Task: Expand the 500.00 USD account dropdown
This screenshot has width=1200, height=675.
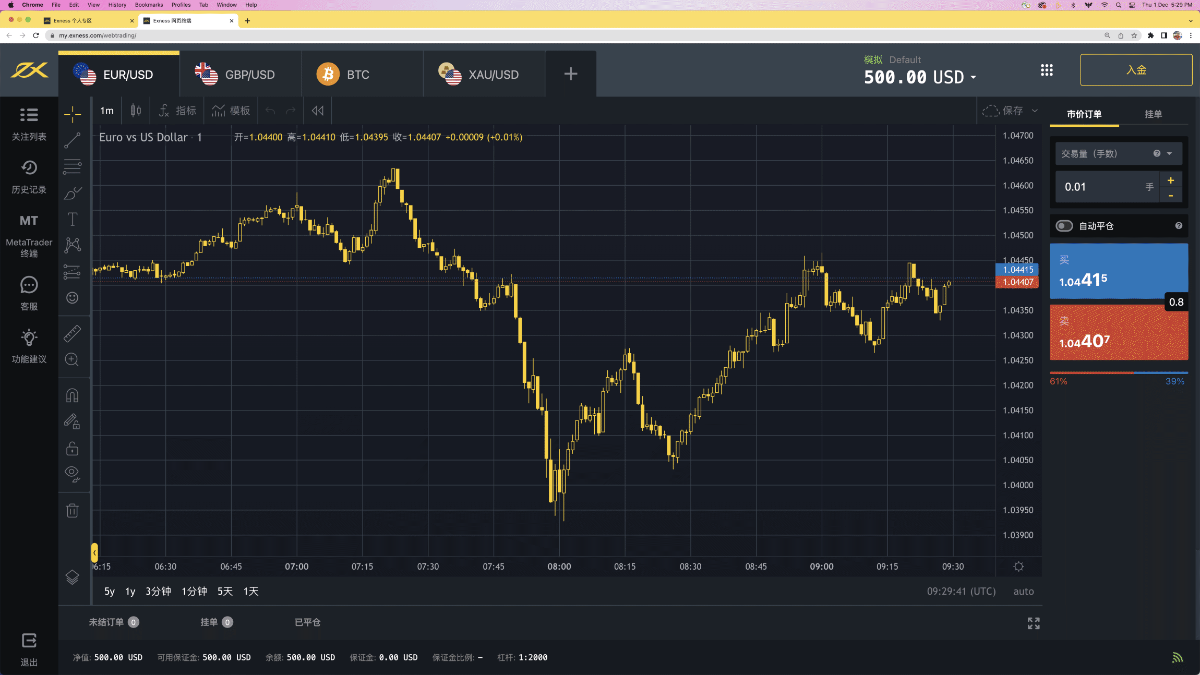Action: click(x=973, y=77)
